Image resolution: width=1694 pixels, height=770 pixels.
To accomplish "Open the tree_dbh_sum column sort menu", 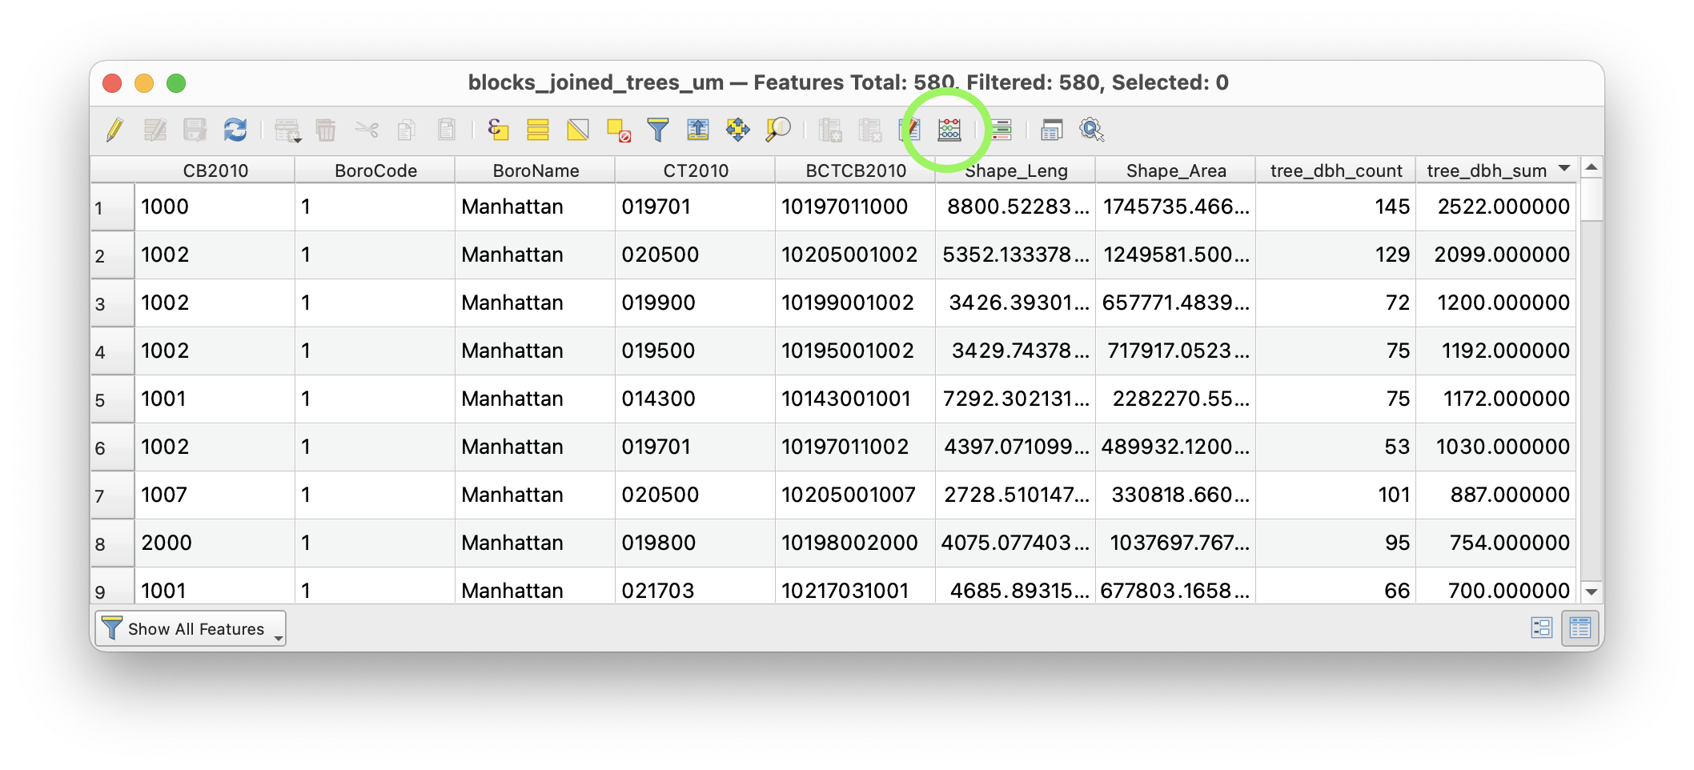I will (x=1563, y=170).
